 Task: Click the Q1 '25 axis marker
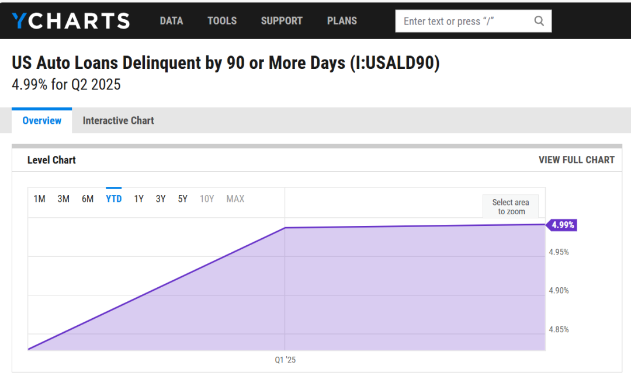(x=285, y=360)
